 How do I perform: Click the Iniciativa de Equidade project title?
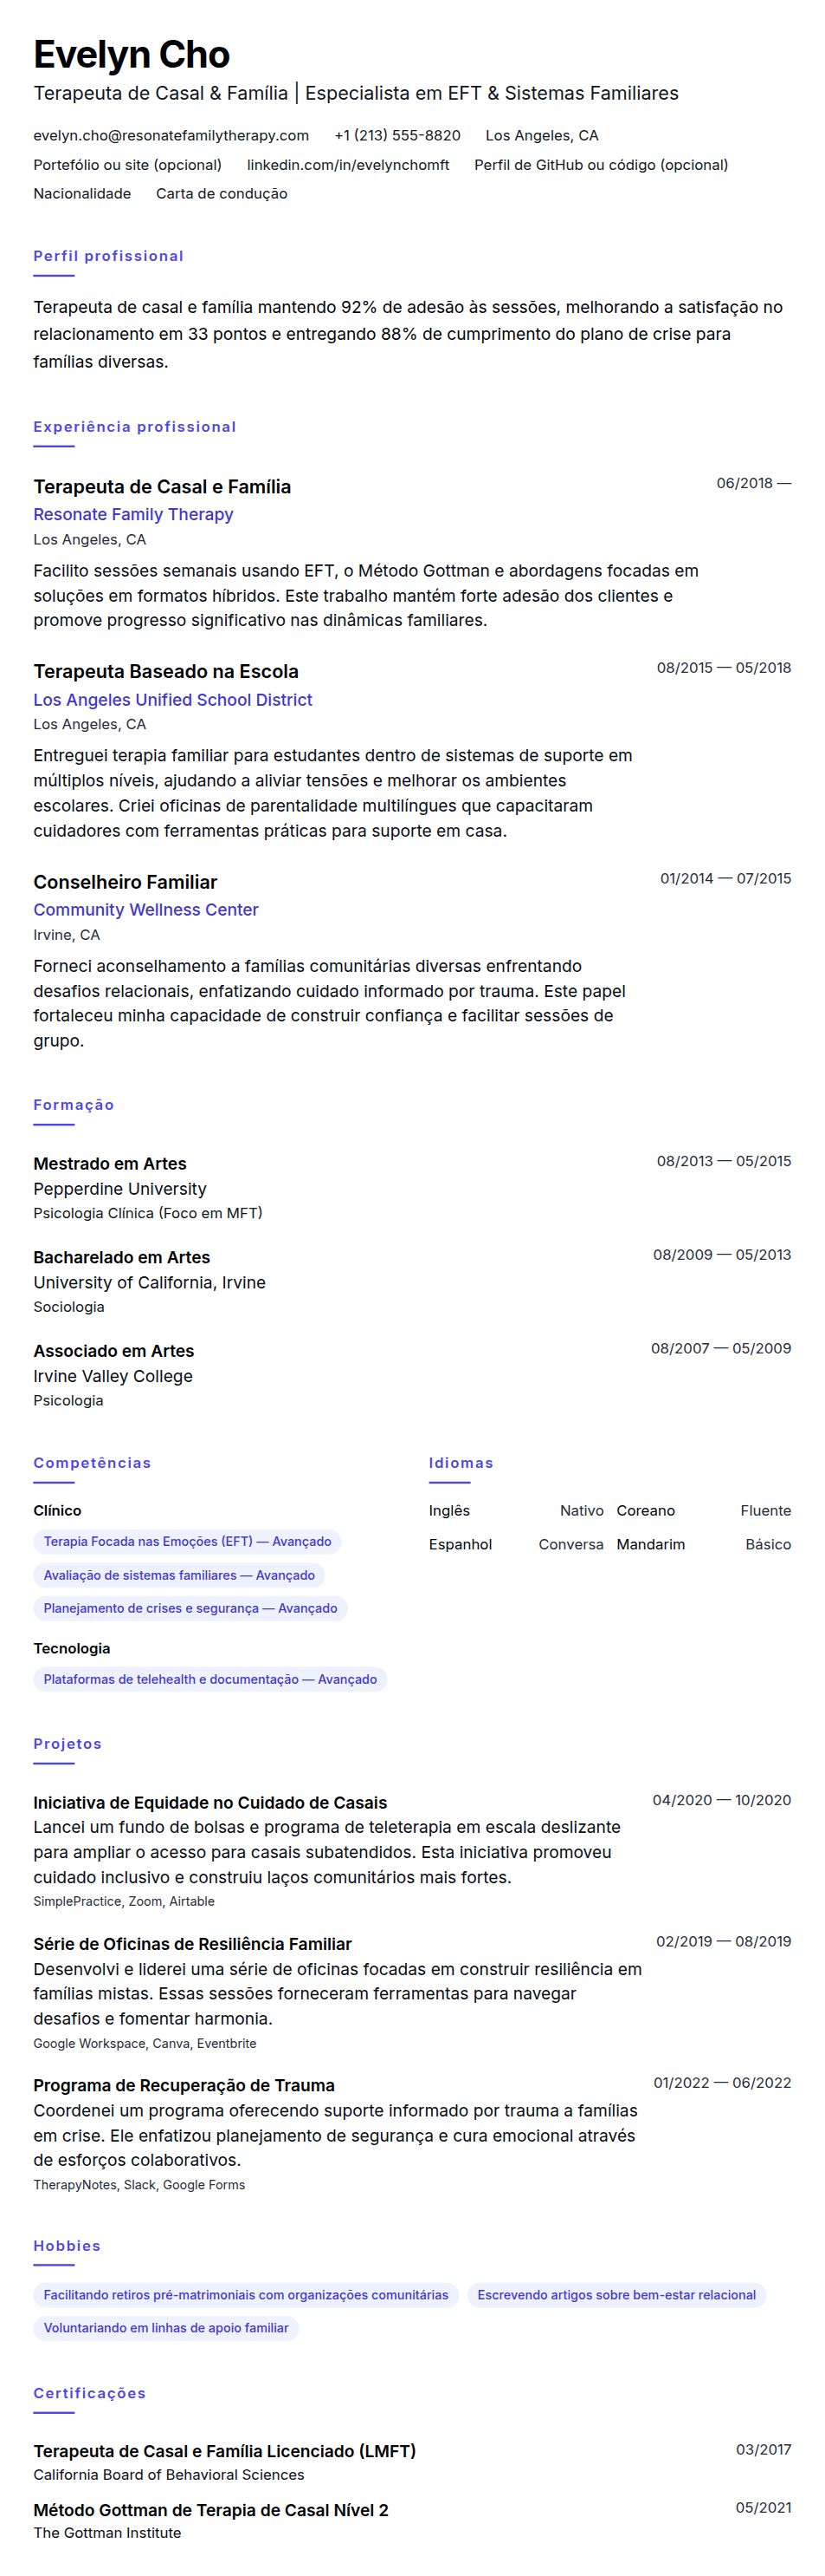click(x=209, y=1803)
